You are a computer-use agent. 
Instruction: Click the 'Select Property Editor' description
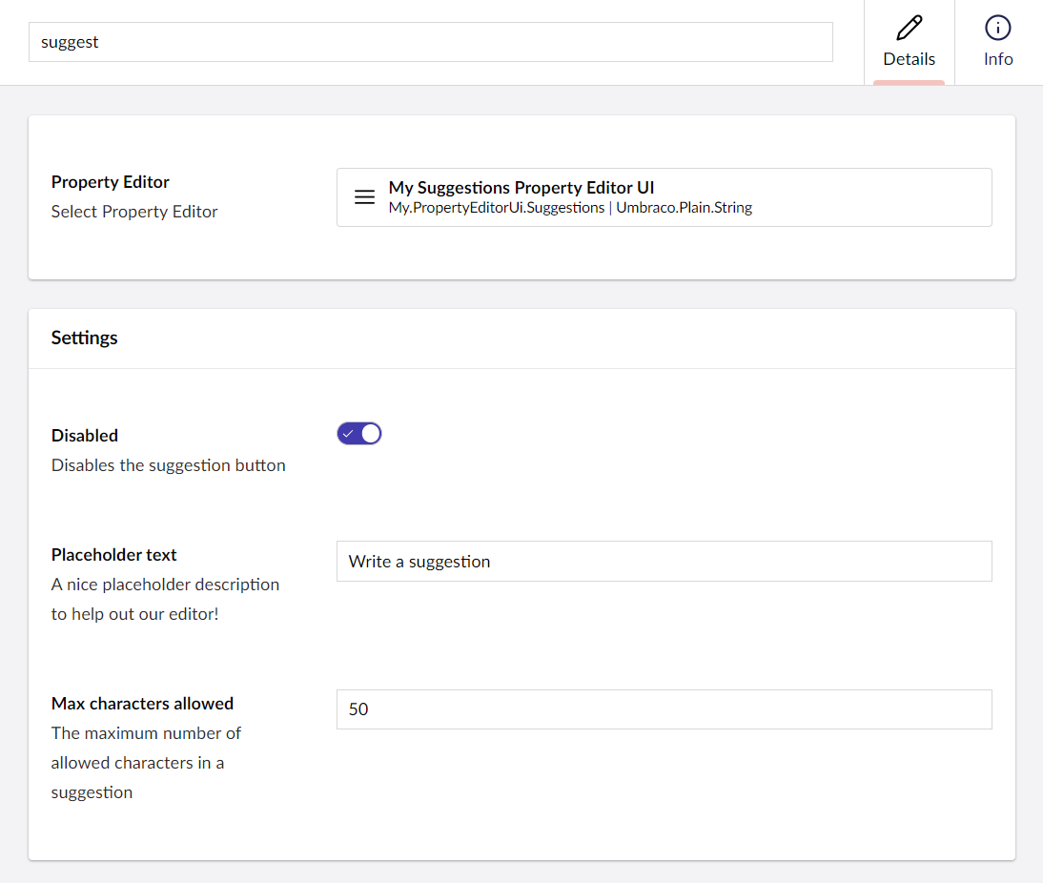tap(134, 212)
